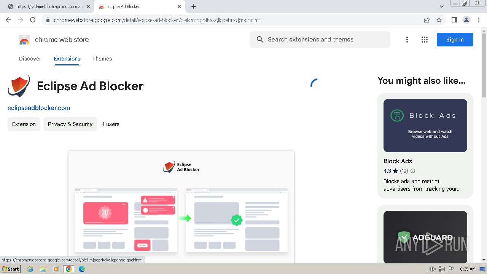Share this page icon in address bar
This screenshot has height=274, width=487.
coord(427,20)
